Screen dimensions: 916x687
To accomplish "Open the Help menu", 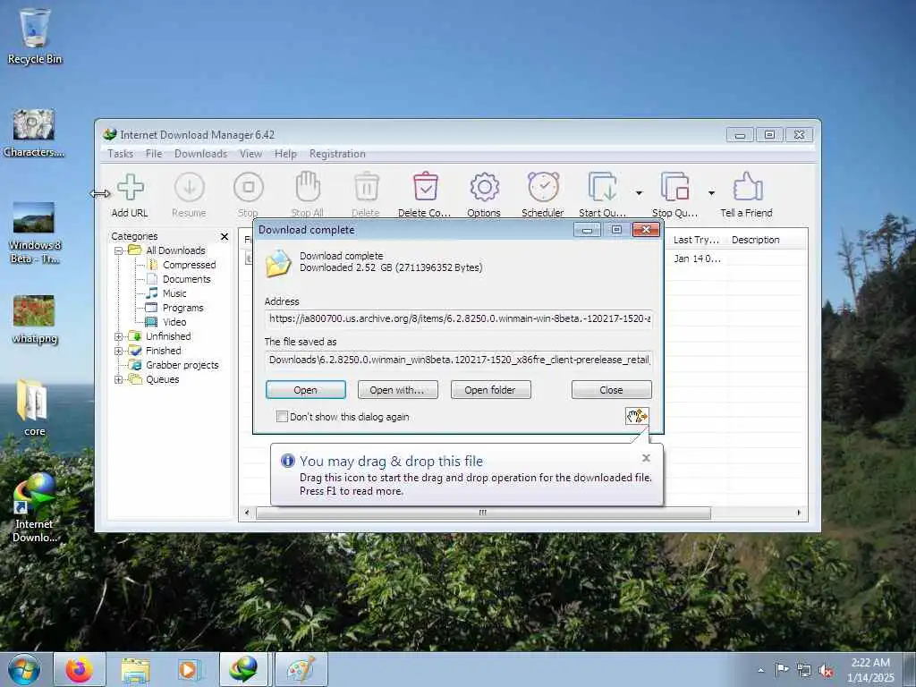I will click(x=285, y=154).
